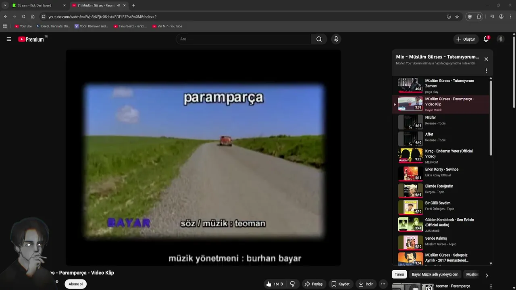
Task: Select the truncated Müslüm chip
Action: pos(472,274)
